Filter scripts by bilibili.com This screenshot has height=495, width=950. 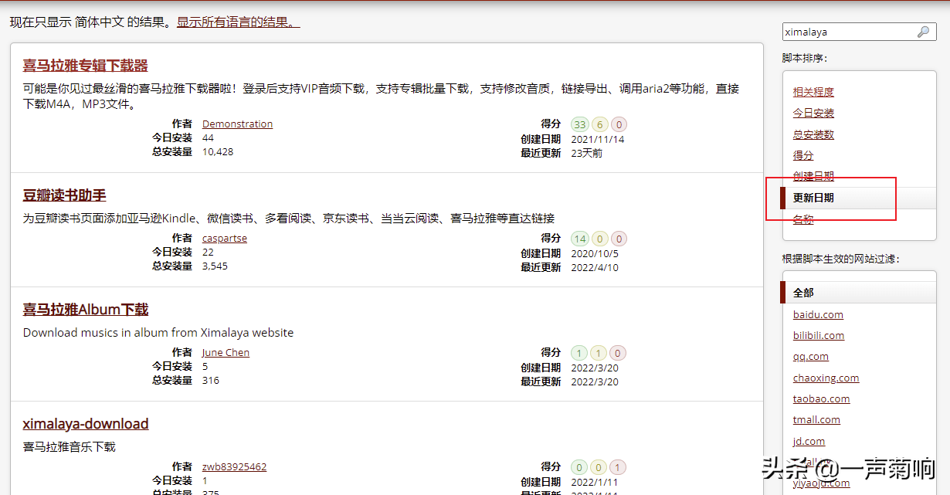pos(819,335)
